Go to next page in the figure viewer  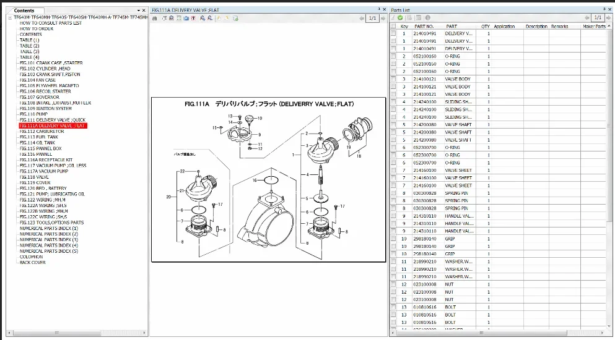pos(382,18)
